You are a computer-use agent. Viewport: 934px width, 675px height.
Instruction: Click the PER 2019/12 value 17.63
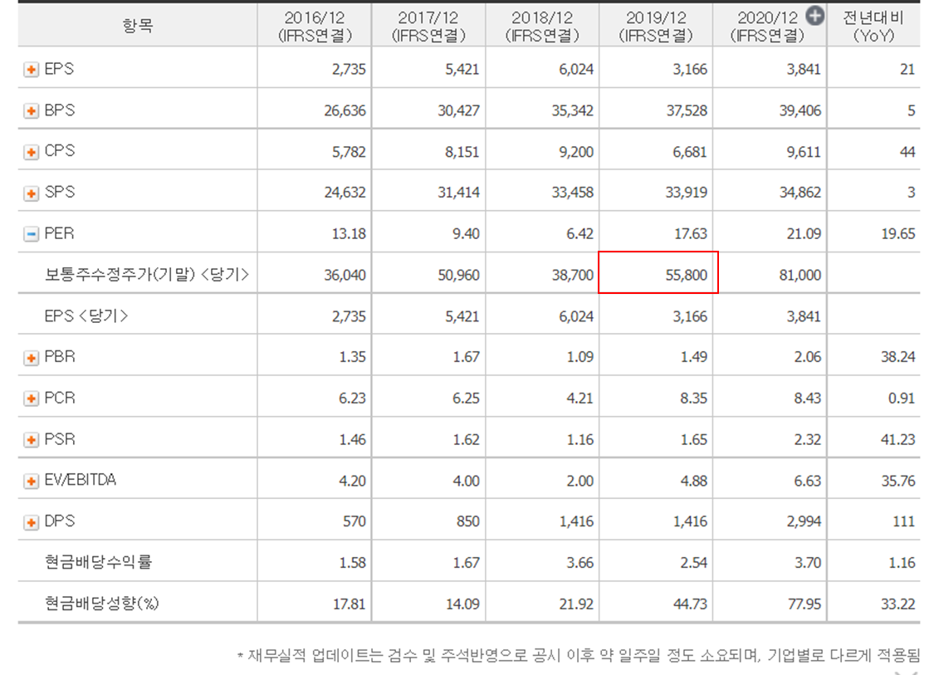pos(691,234)
